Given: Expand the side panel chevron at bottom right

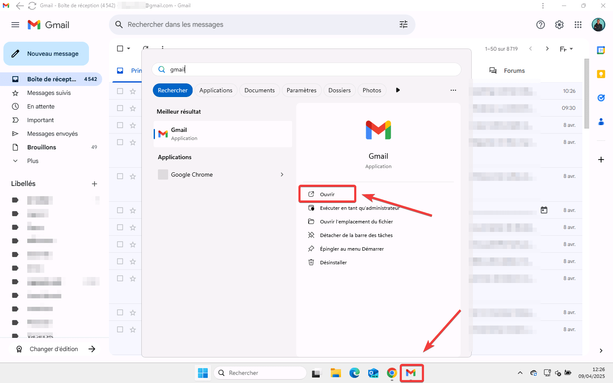Looking at the screenshot, I should (601, 351).
